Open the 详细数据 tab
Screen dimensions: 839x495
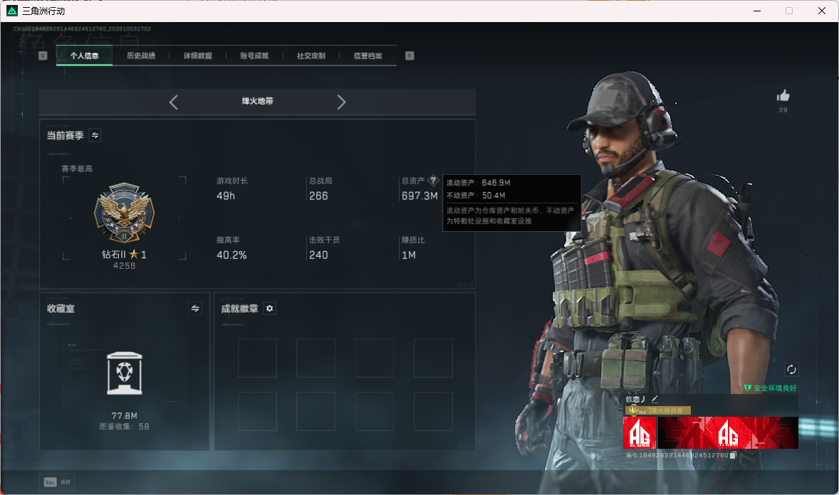tap(197, 55)
